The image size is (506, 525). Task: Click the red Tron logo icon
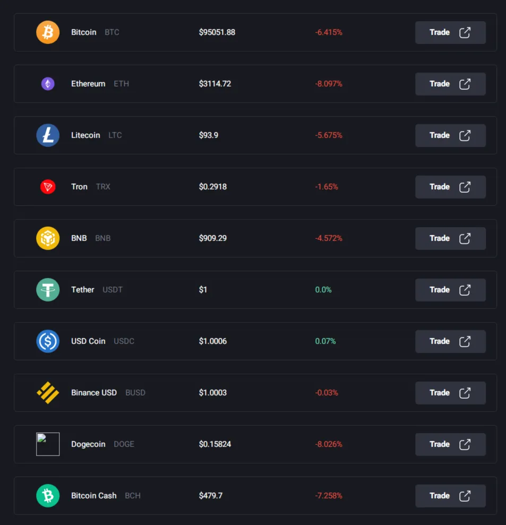48,187
